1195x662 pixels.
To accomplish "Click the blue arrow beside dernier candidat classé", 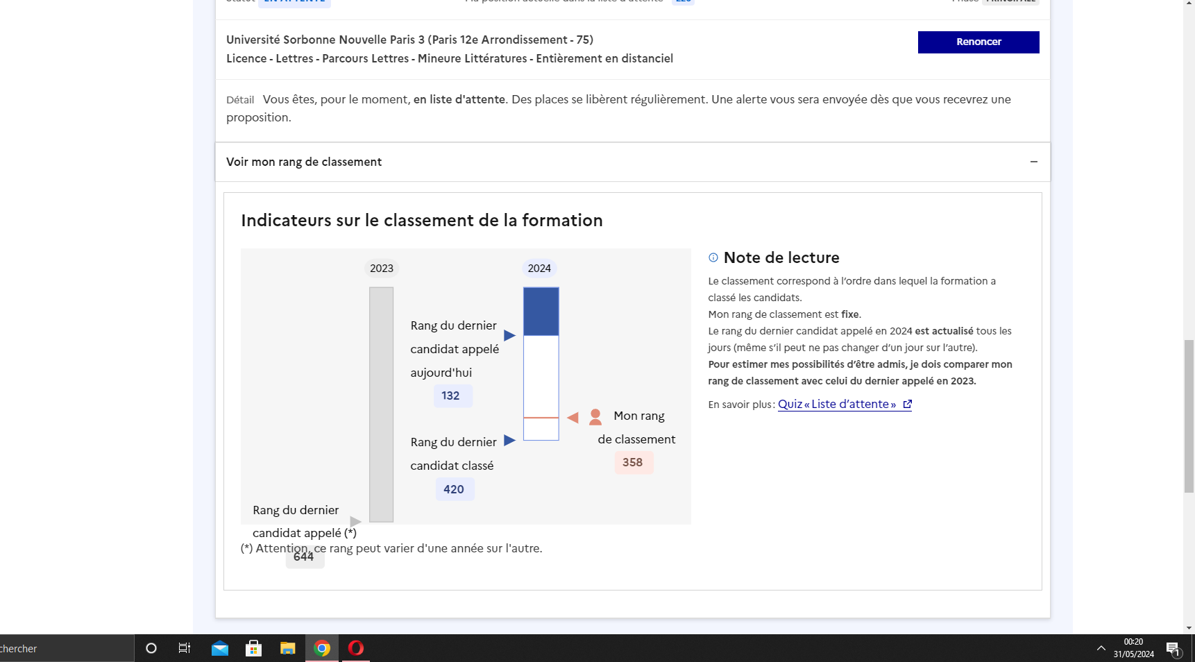I will click(x=509, y=441).
